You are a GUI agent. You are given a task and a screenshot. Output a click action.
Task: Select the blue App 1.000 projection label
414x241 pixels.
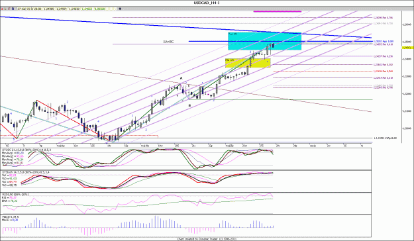tap(384, 42)
